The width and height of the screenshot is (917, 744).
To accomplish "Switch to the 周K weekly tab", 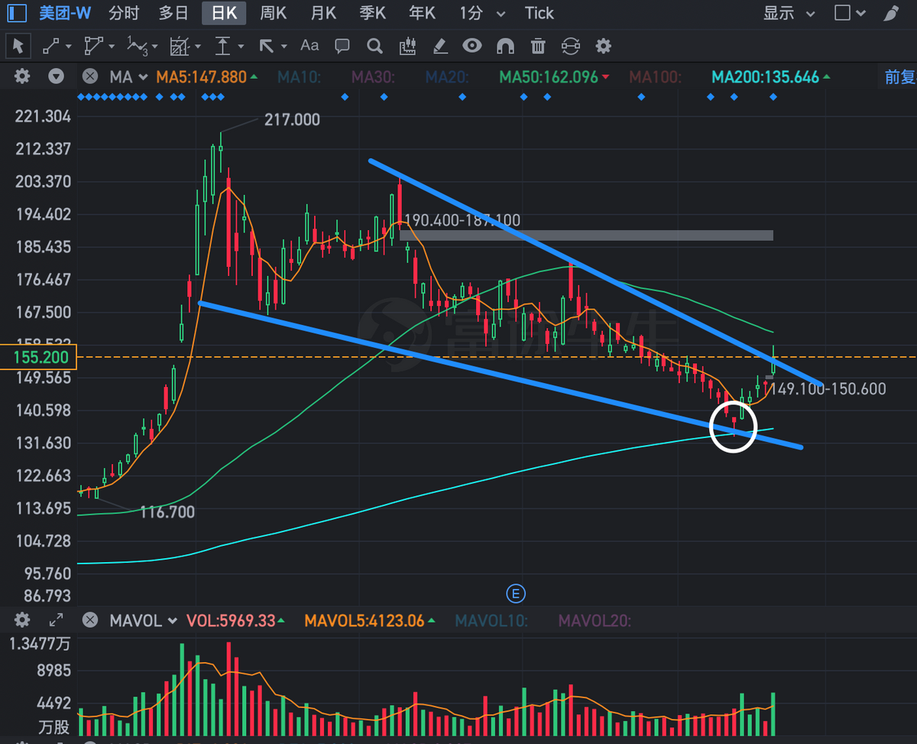I will (x=274, y=13).
